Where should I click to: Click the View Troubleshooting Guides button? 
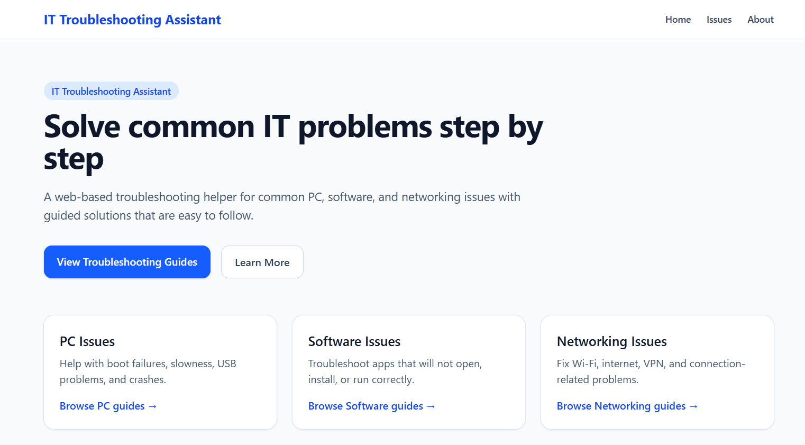(127, 262)
